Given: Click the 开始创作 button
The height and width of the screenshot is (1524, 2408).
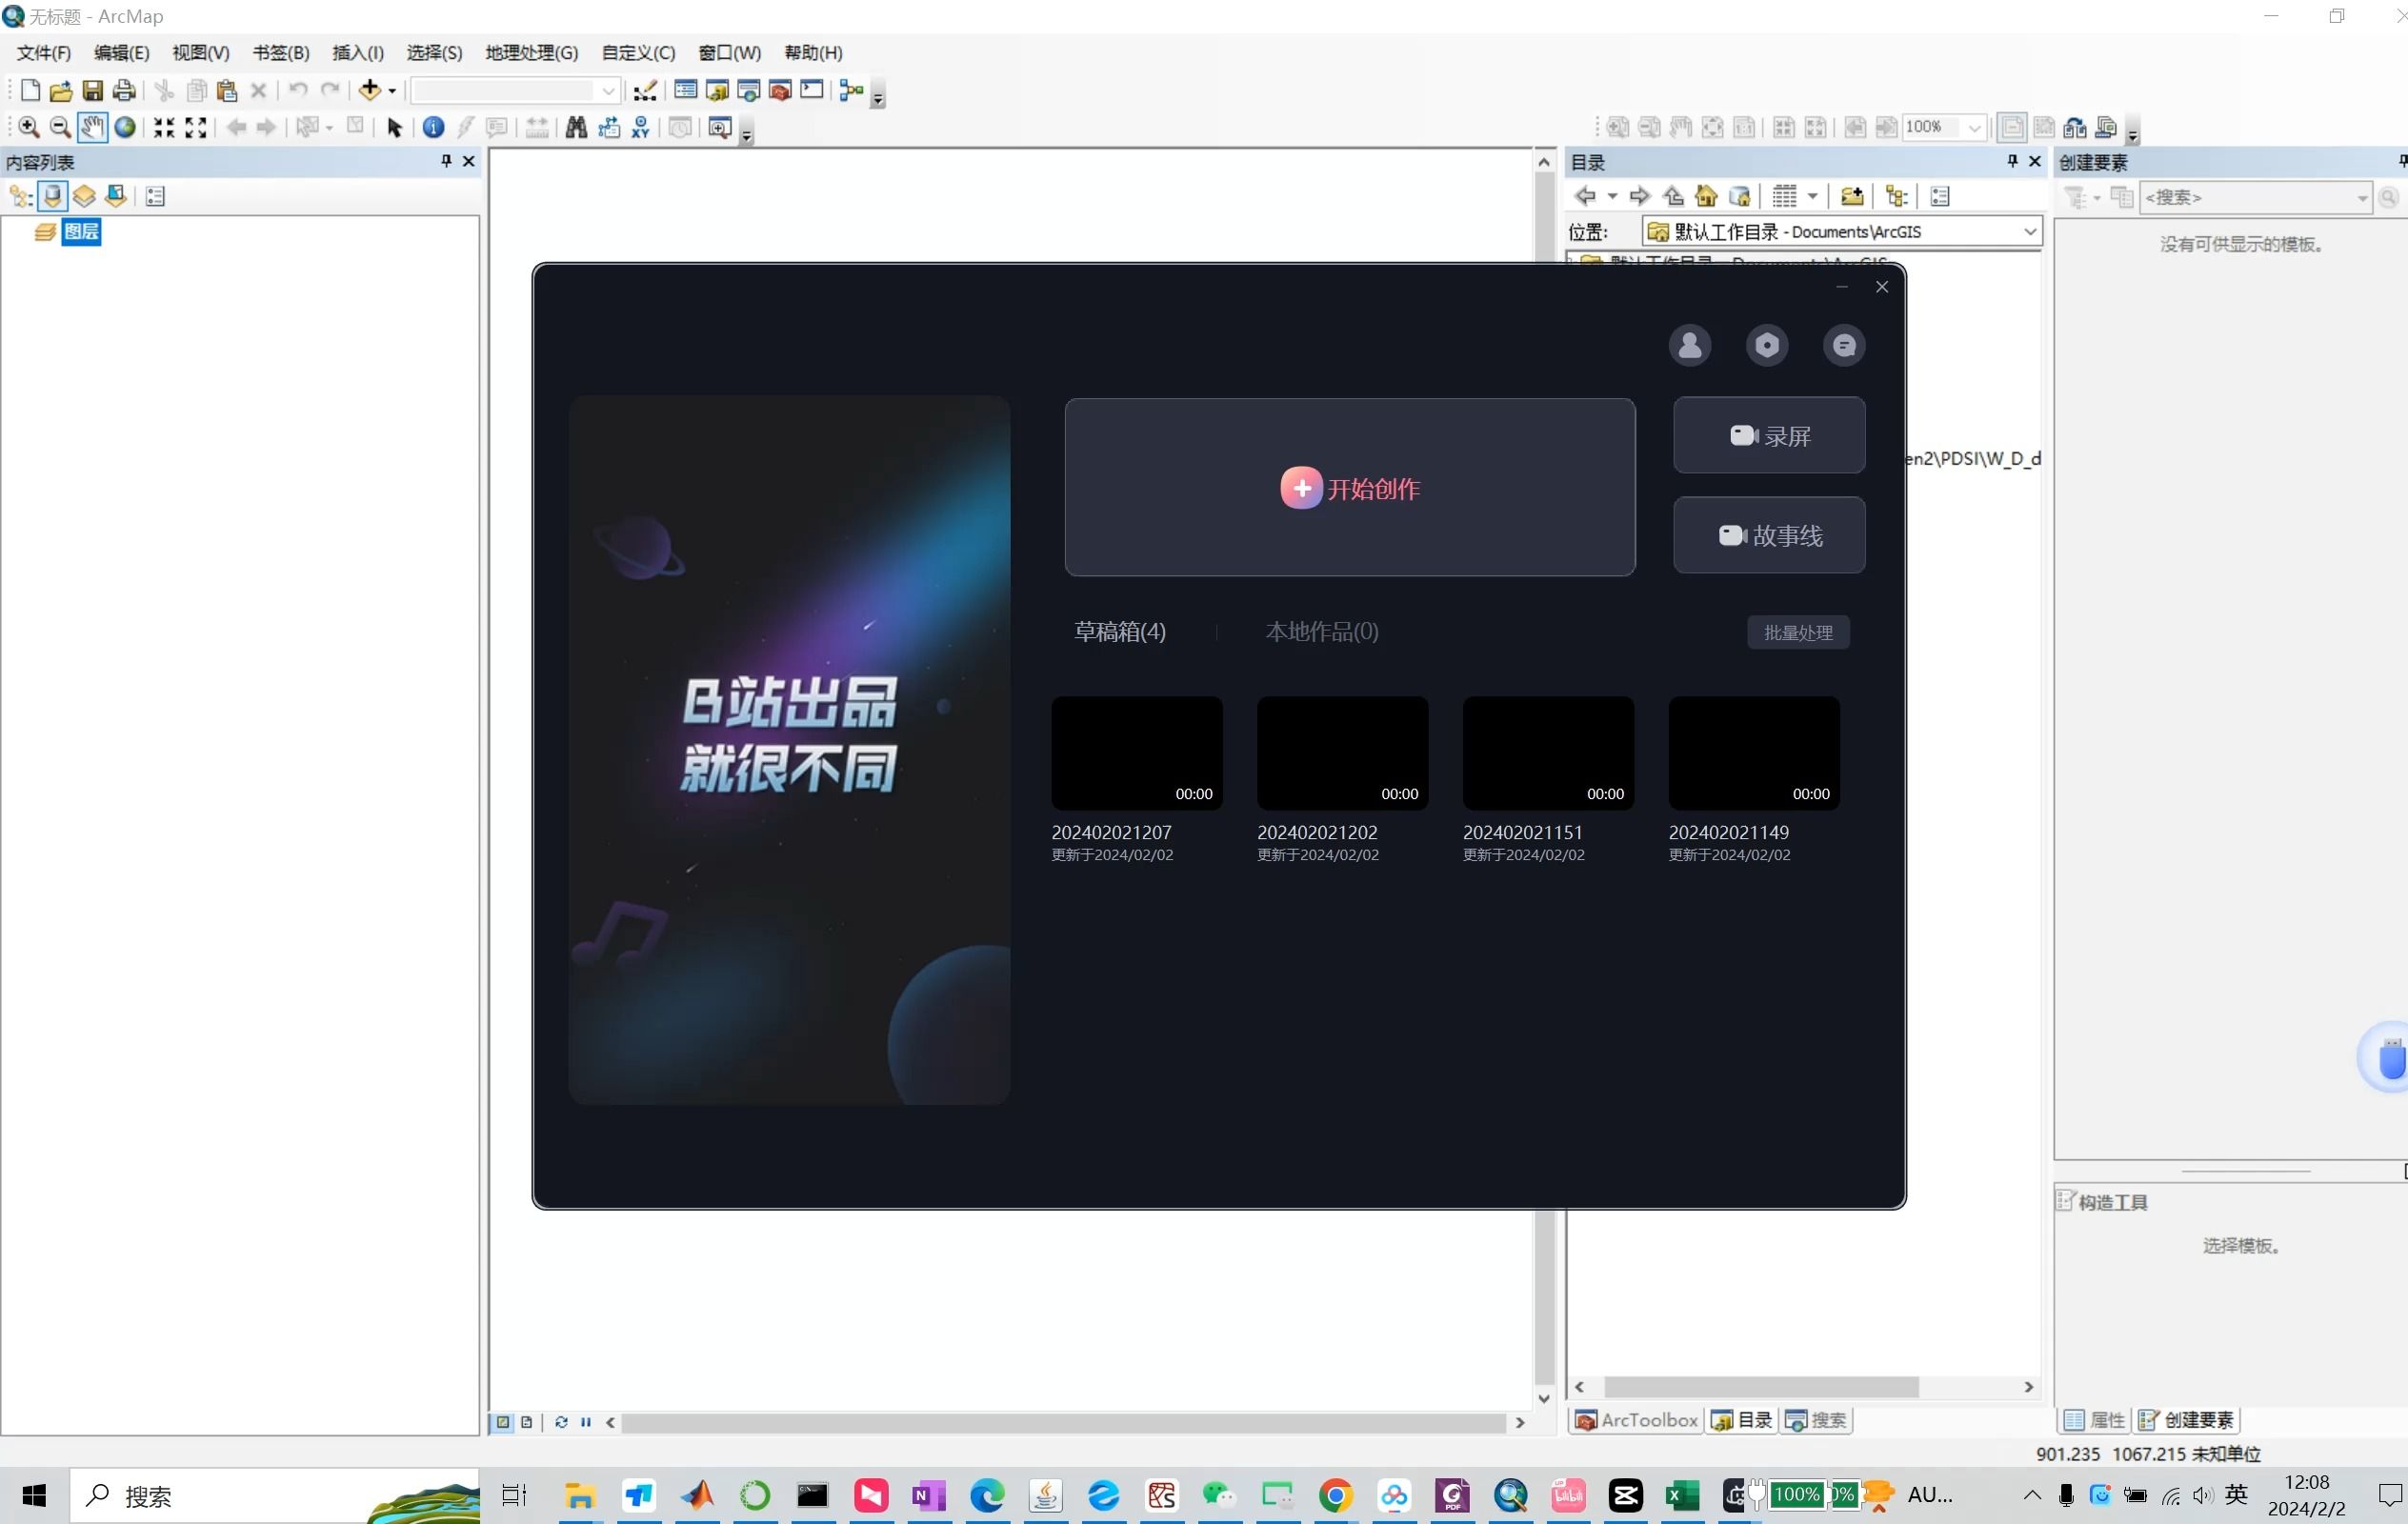Looking at the screenshot, I should [1349, 488].
